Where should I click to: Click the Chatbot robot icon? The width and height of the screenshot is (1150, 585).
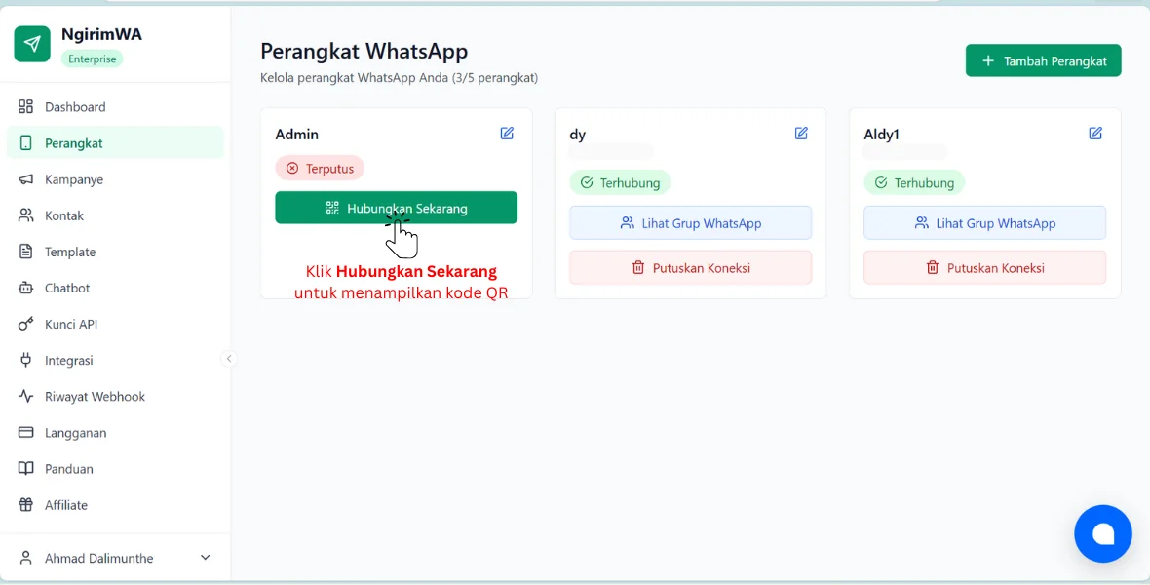[x=25, y=288]
